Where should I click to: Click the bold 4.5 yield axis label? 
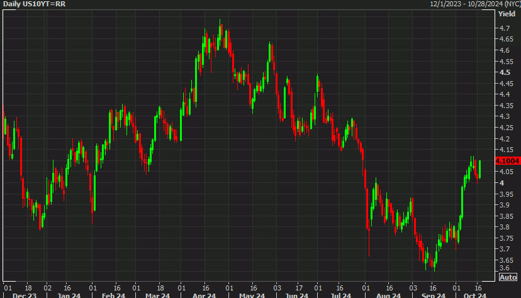pos(505,72)
